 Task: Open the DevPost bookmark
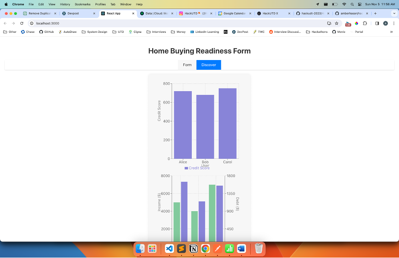point(240,32)
